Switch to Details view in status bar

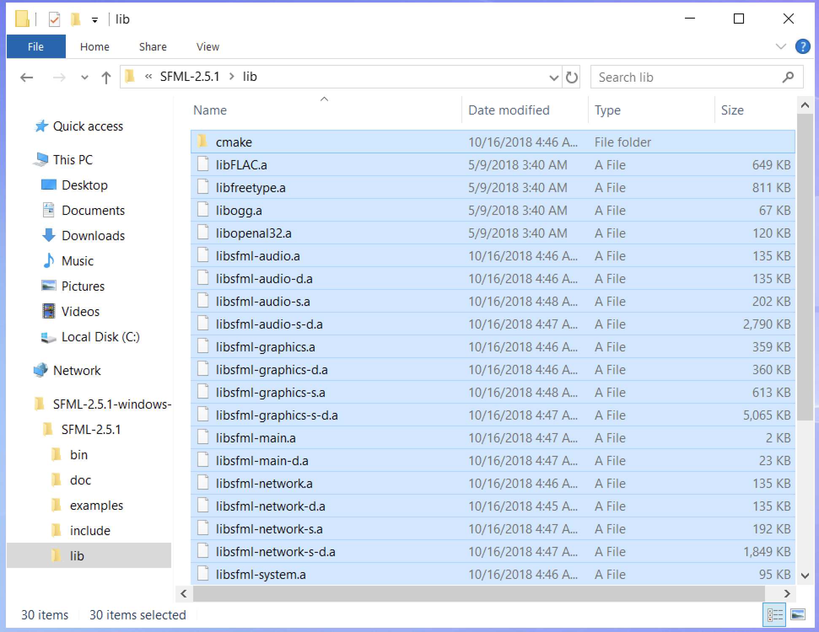(775, 615)
